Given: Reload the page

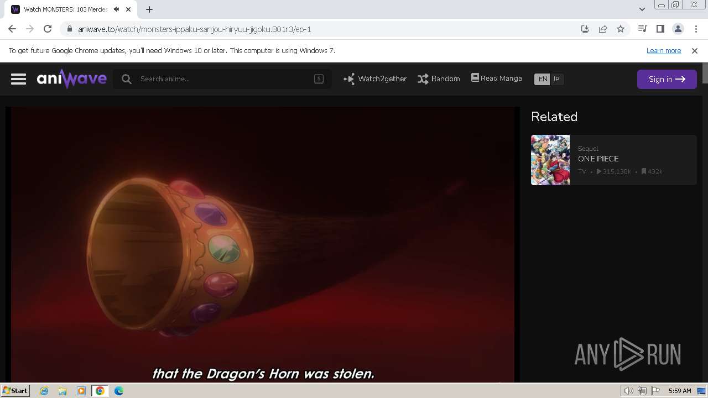Looking at the screenshot, I should pyautogui.click(x=48, y=29).
